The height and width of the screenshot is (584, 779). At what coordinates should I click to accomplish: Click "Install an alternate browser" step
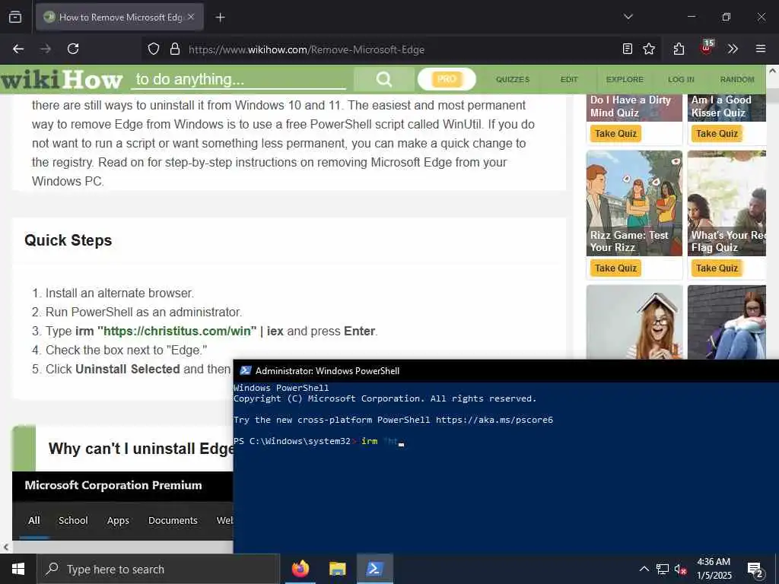coord(119,293)
